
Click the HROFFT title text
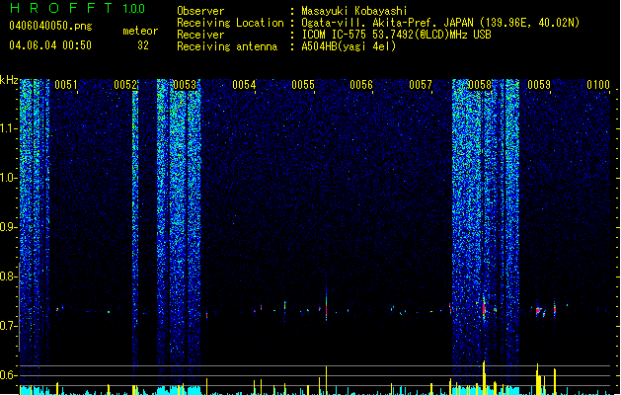pos(61,8)
